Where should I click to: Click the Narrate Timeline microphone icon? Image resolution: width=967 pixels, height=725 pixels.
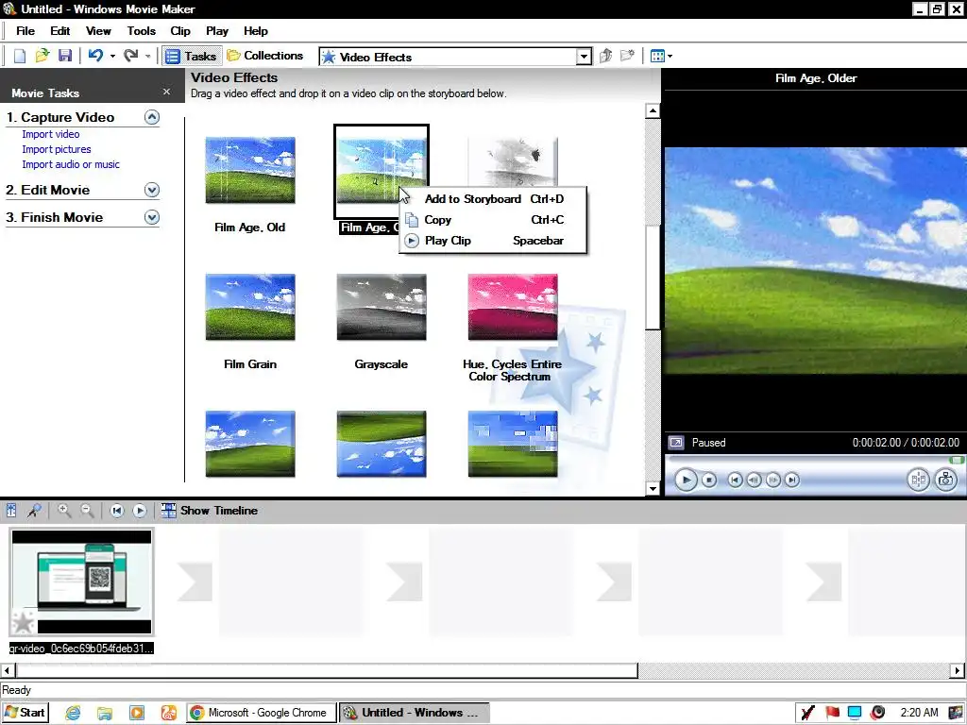point(34,511)
